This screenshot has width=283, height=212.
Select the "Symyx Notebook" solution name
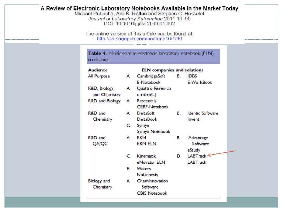[x=153, y=132]
